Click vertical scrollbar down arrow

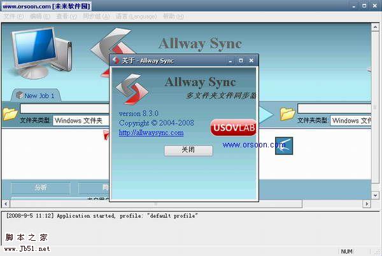375,195
